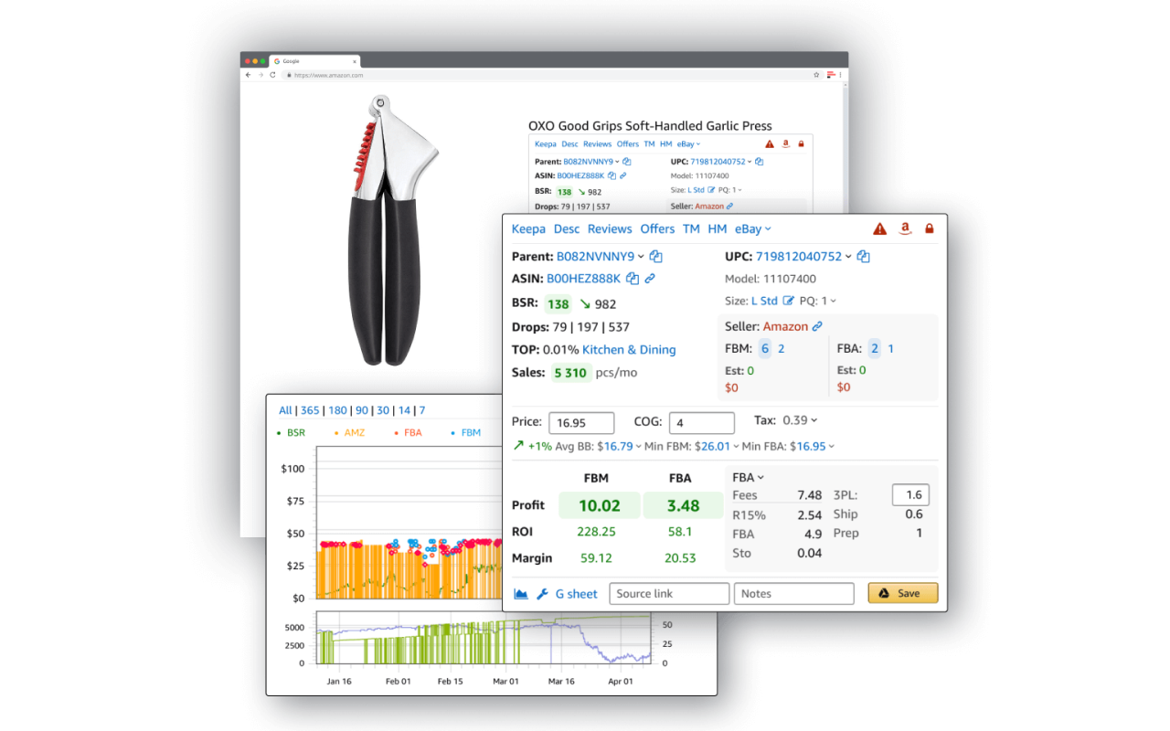Click BSR value 138 badge
1170x731 pixels.
click(558, 304)
